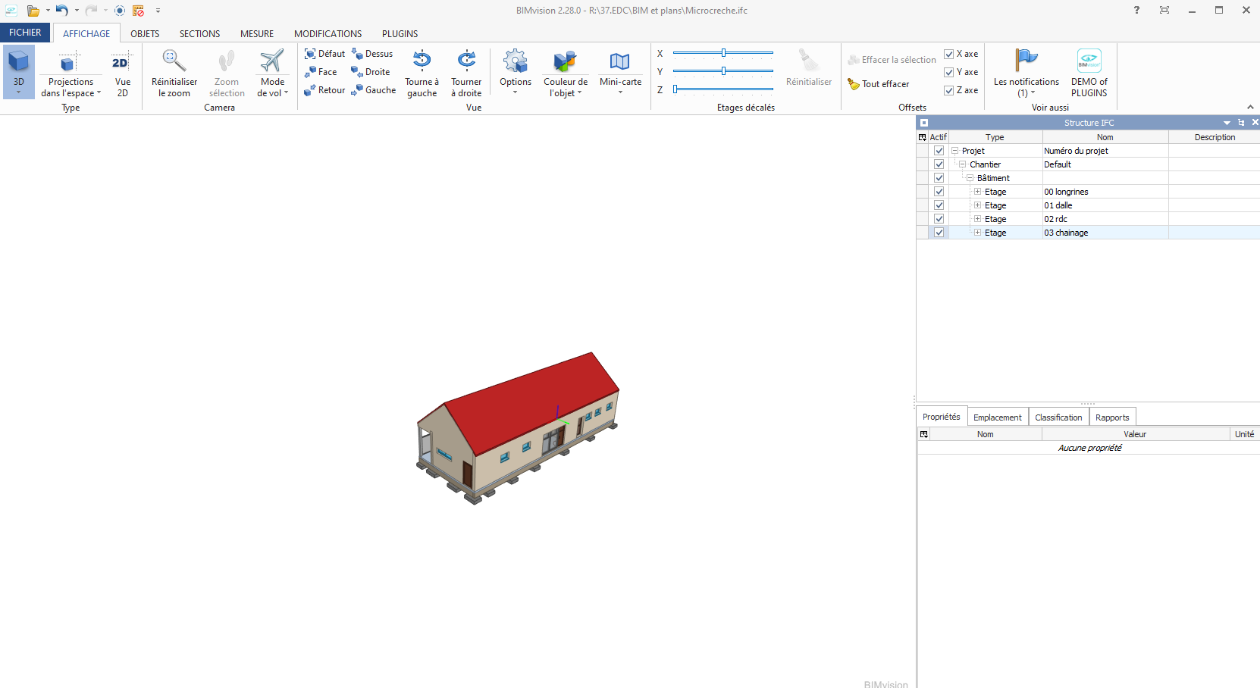This screenshot has height=688, width=1260.
Task: Switch to the MESURE ribbon tab
Action: coord(256,33)
